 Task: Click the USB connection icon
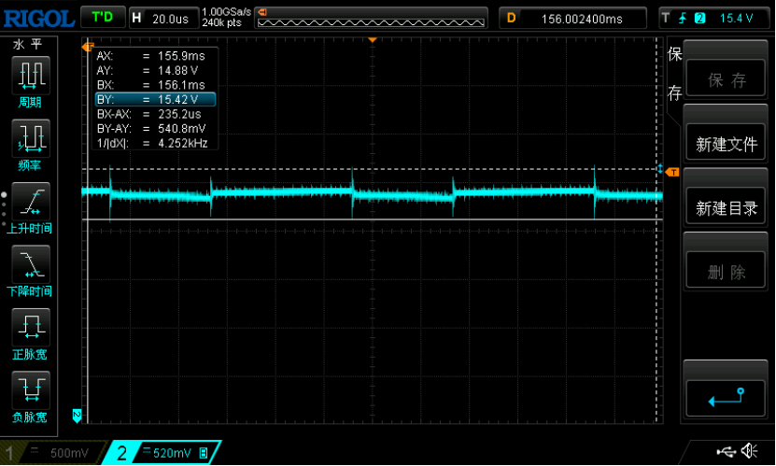pyautogui.click(x=726, y=451)
